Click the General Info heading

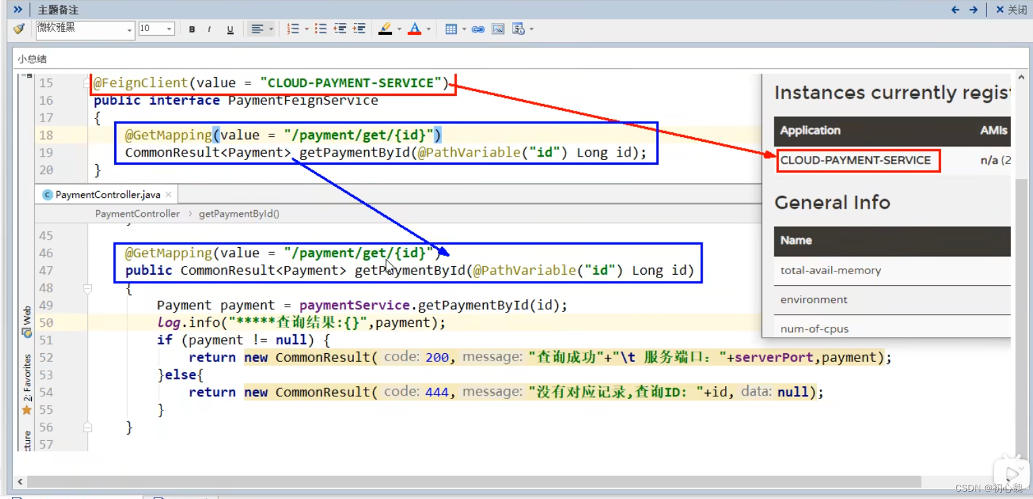coord(832,203)
